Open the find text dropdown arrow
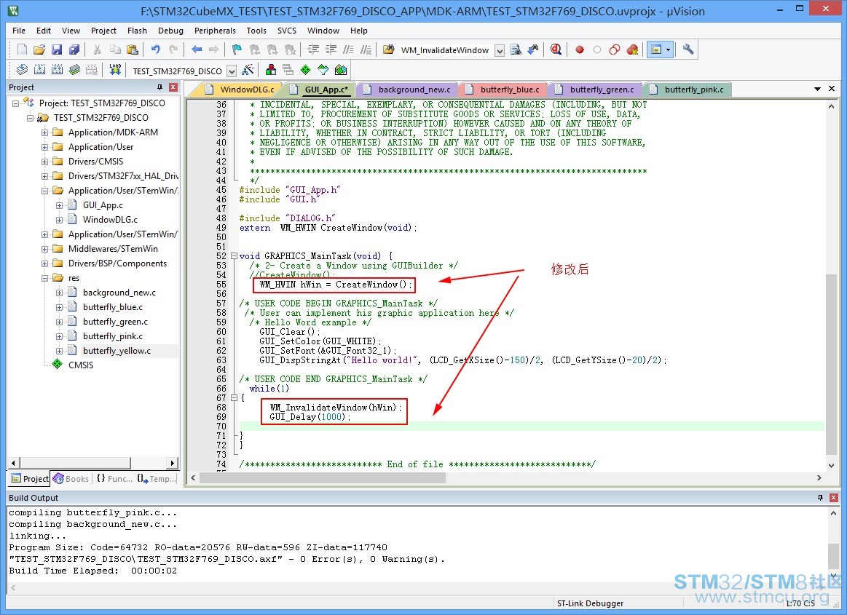Image resolution: width=847 pixels, height=615 pixels. (x=500, y=50)
